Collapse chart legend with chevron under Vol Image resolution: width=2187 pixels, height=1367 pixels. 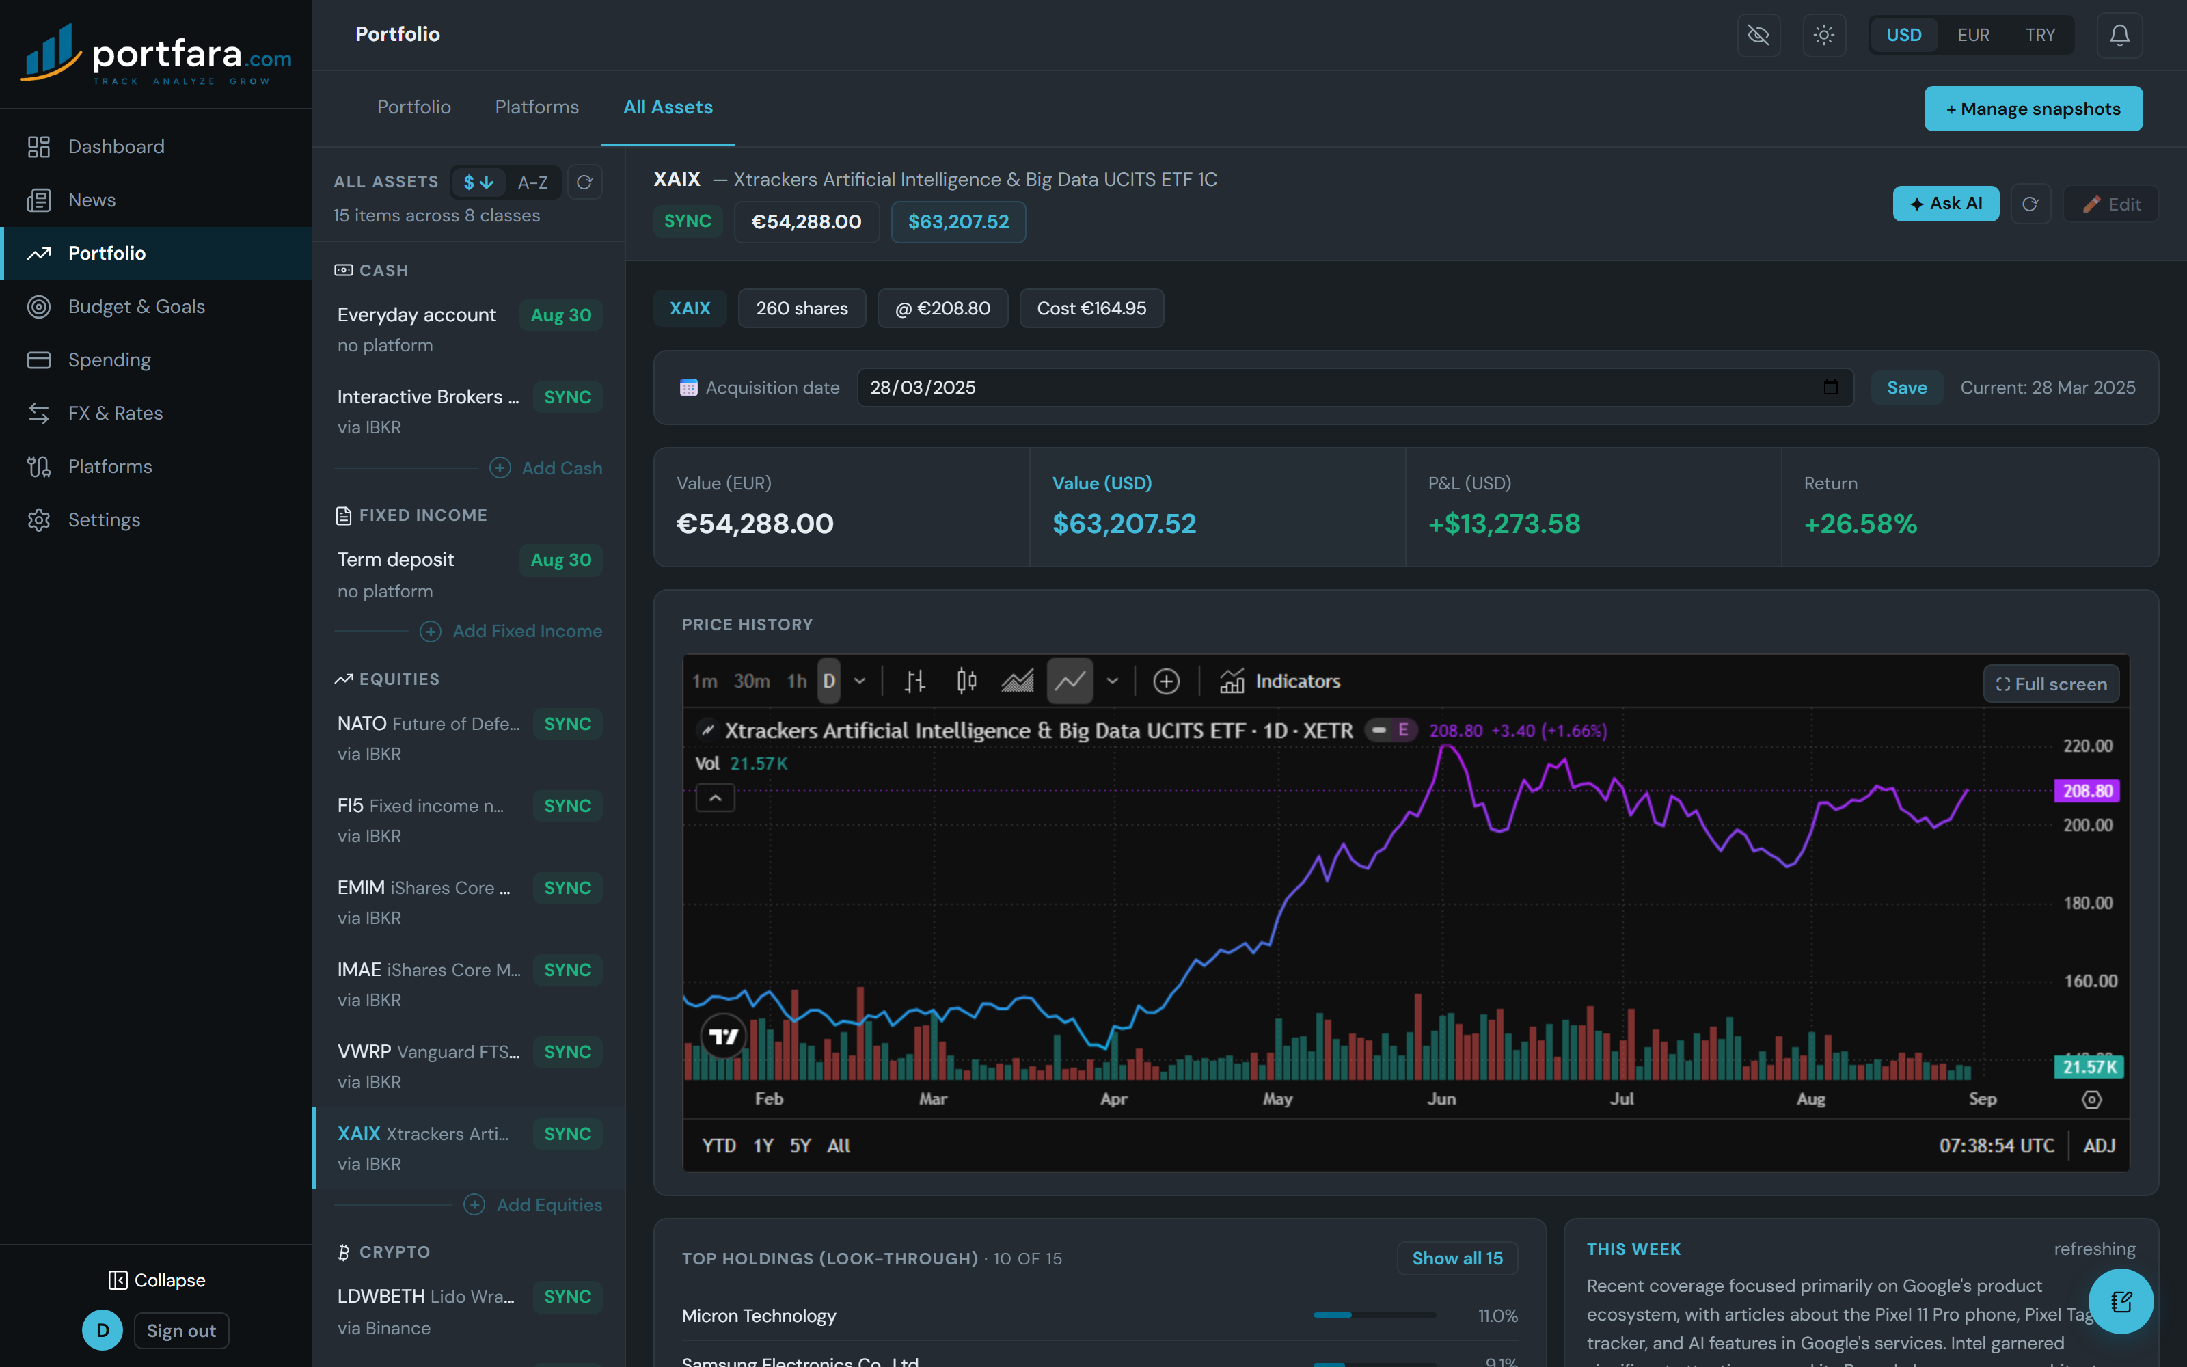(x=715, y=798)
